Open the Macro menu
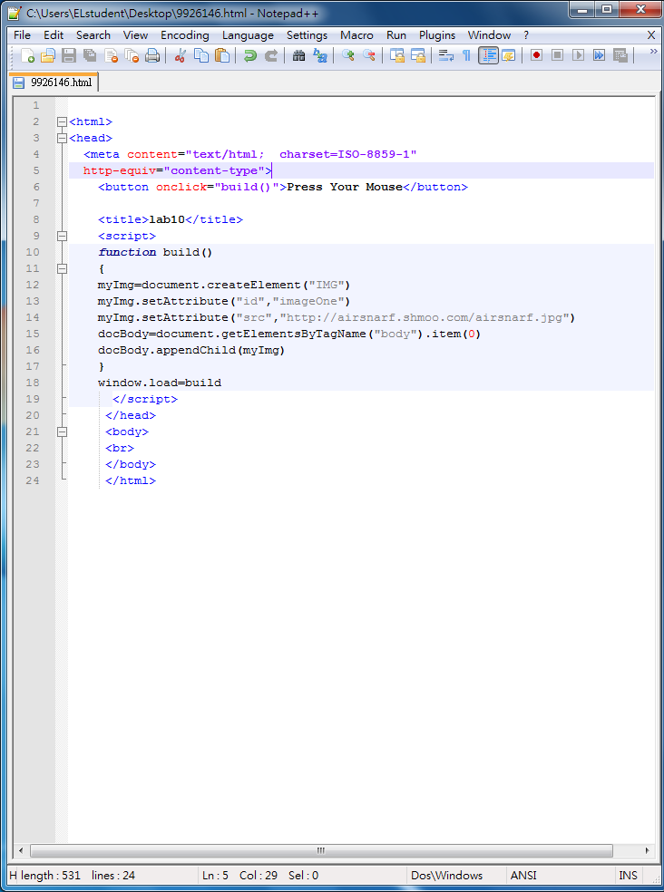The height and width of the screenshot is (892, 664). [x=356, y=35]
